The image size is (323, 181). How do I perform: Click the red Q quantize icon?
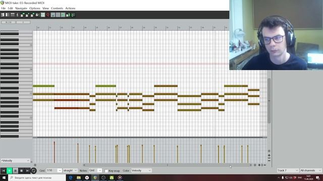pos(48,15)
